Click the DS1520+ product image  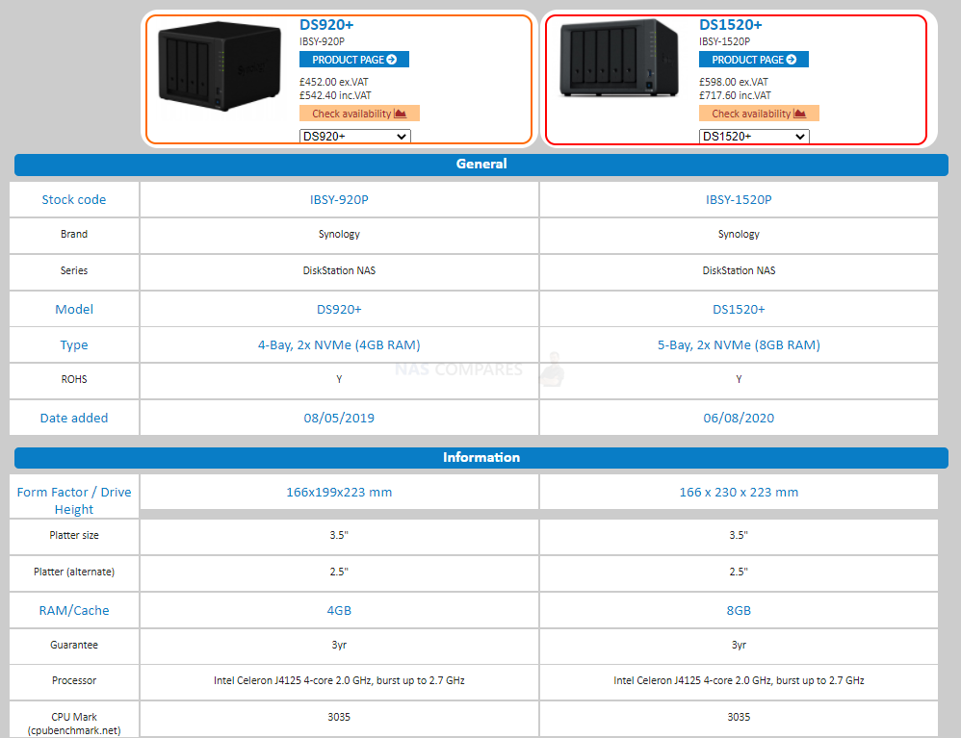pos(619,58)
